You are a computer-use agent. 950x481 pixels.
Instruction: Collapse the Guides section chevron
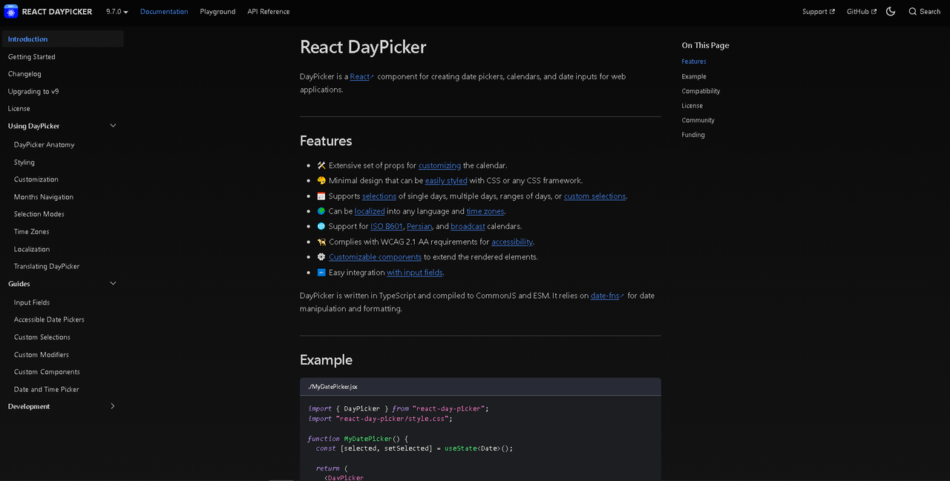point(113,284)
